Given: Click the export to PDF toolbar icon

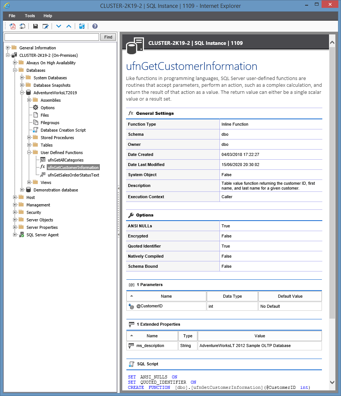Looking at the screenshot, I should (13, 26).
